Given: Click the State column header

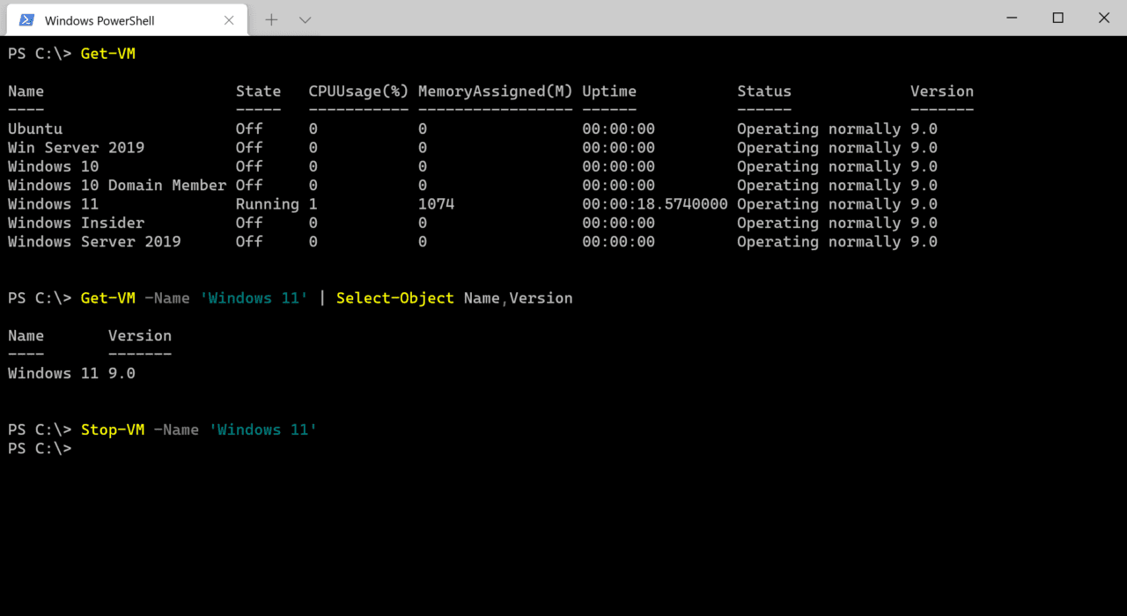Looking at the screenshot, I should [258, 92].
